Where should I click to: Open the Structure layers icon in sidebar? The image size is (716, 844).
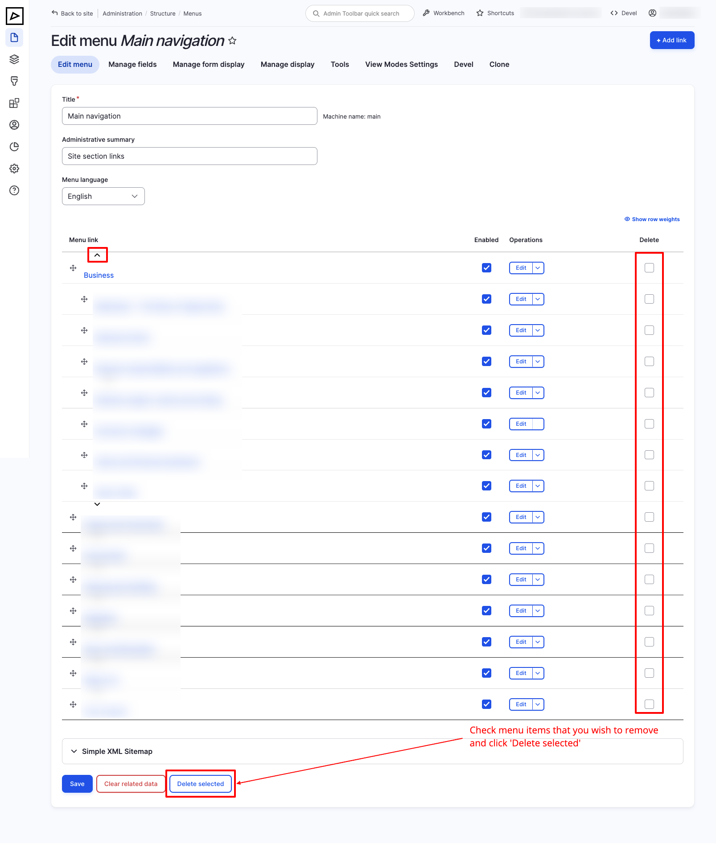14,59
